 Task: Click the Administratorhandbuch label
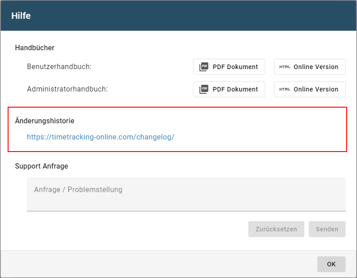(67, 89)
